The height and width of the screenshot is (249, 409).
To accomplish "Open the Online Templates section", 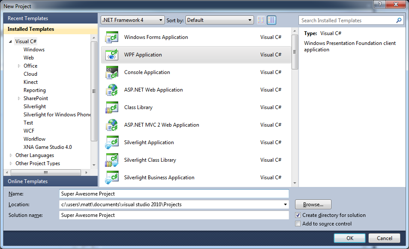I will tap(51, 181).
